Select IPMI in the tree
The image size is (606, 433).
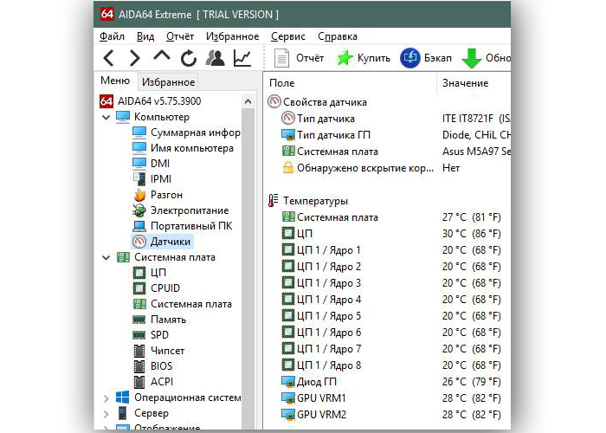(x=161, y=179)
